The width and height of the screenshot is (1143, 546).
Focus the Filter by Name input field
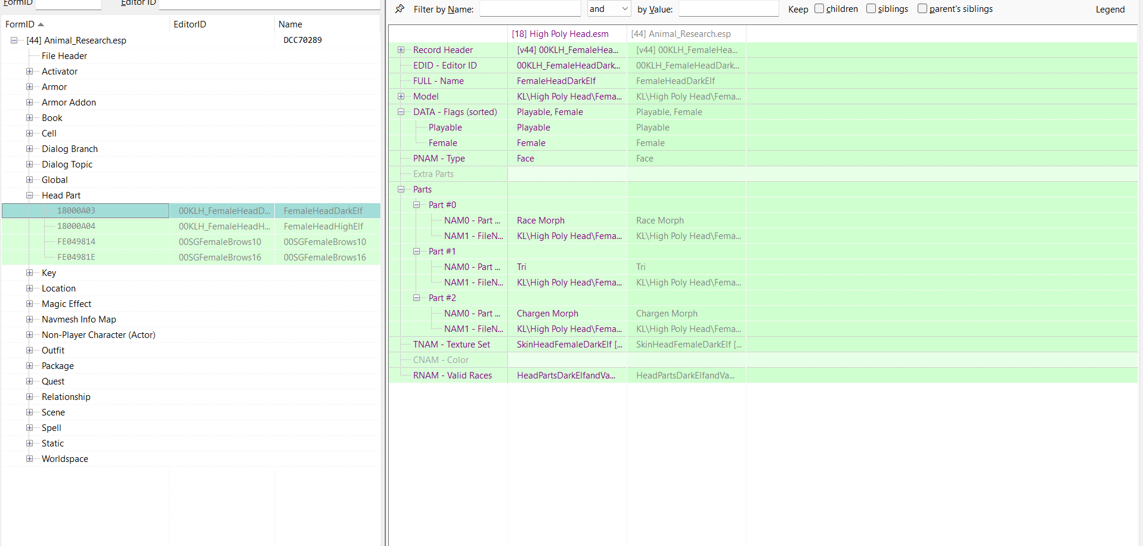point(530,9)
